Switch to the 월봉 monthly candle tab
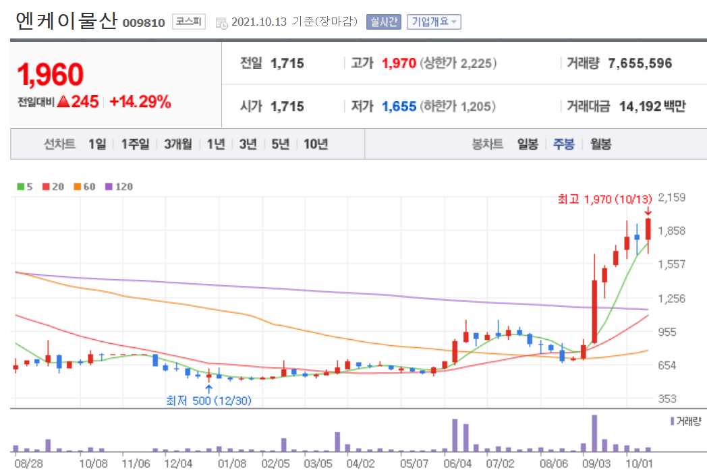Screen dimensions: 707x472 point(599,144)
